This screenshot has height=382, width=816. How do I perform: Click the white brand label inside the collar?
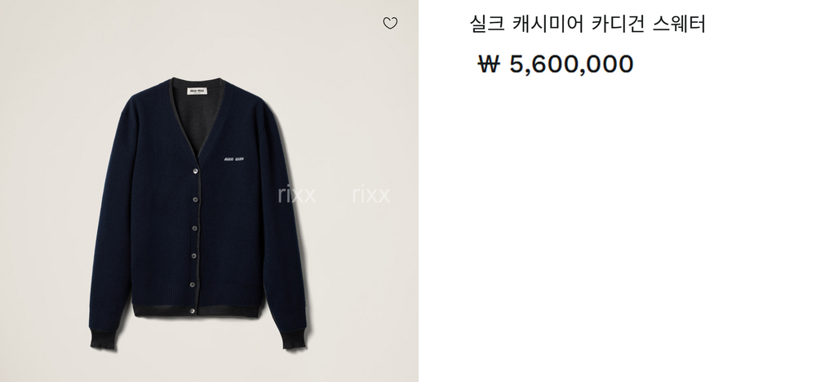[x=197, y=91]
